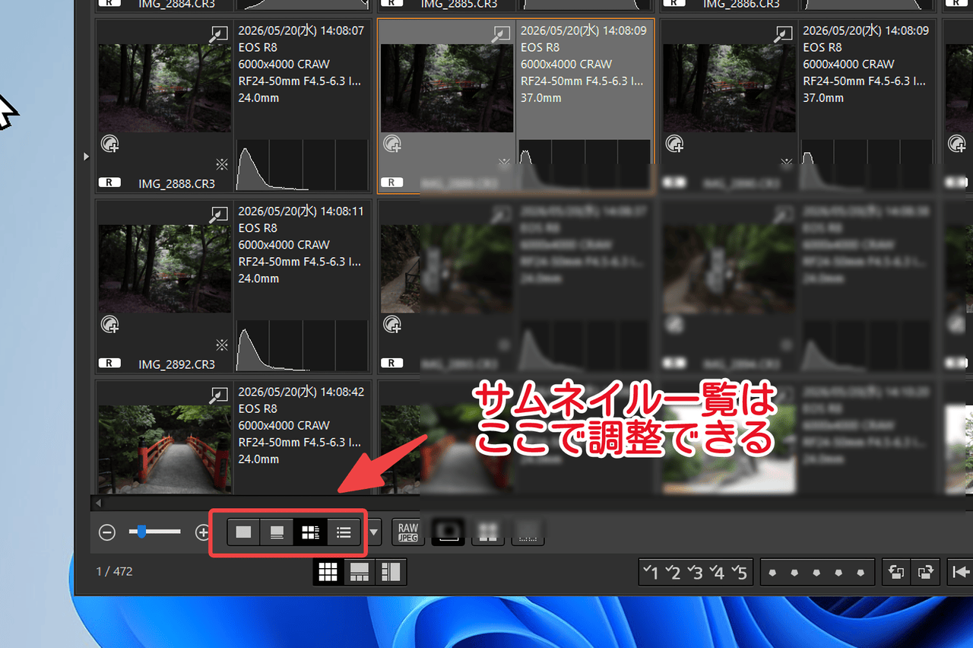Toggle the RAW/JPEG display button

pyautogui.click(x=408, y=532)
